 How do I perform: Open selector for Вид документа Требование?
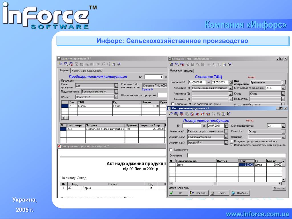pyautogui.click(x=283, y=82)
